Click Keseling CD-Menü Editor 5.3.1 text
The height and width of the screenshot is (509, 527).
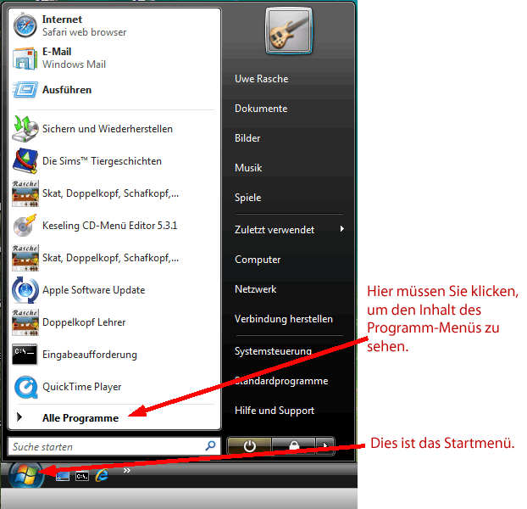tap(109, 226)
